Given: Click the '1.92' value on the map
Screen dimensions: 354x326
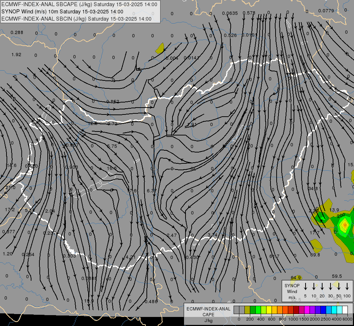Looking at the screenshot, I should (16, 55).
